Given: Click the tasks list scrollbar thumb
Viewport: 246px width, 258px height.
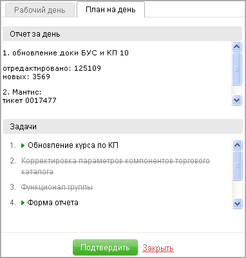Looking at the screenshot, I should click(x=237, y=165).
